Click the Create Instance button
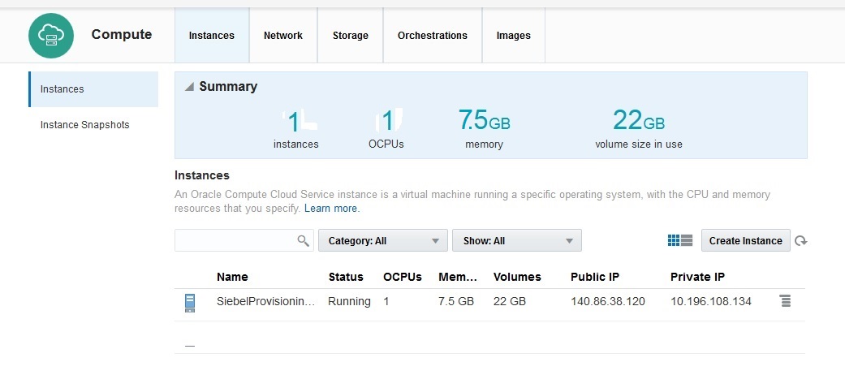 pos(746,240)
